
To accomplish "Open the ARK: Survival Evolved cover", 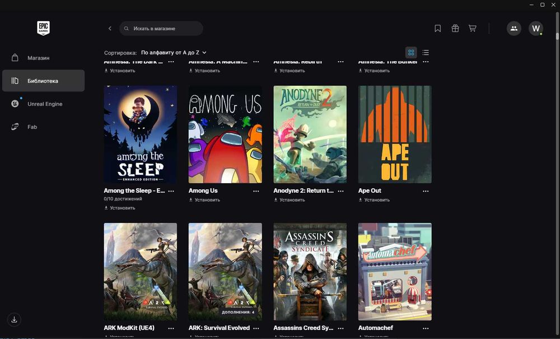I will [x=225, y=272].
